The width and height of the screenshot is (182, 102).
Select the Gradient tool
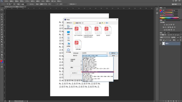tap(2, 37)
